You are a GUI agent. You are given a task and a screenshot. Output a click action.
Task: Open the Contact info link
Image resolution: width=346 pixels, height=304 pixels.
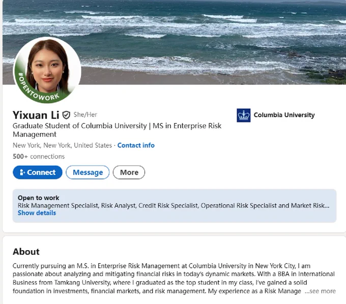(x=136, y=145)
